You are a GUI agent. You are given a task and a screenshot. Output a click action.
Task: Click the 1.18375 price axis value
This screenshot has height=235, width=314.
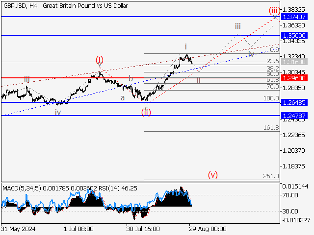click(293, 166)
